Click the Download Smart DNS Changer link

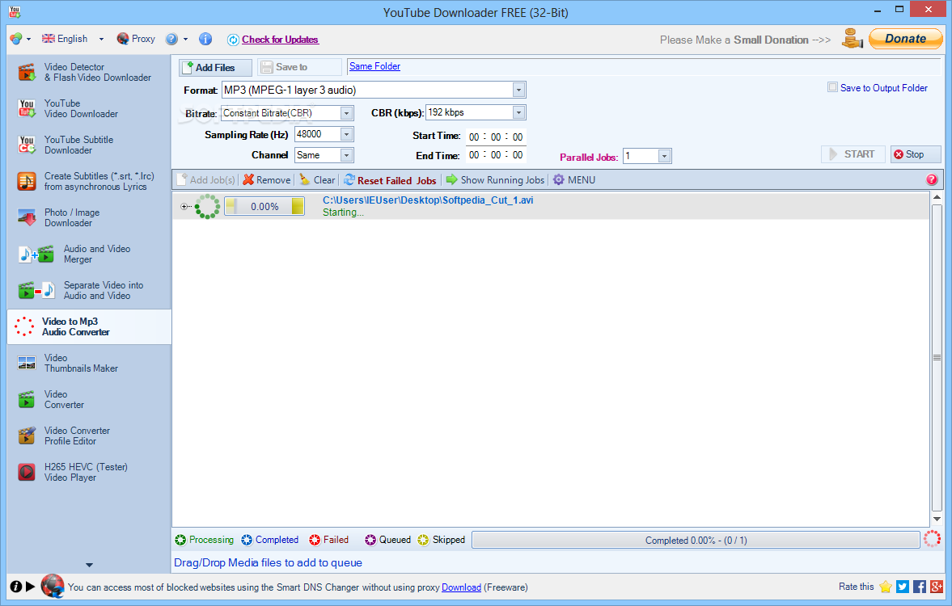[x=461, y=587]
